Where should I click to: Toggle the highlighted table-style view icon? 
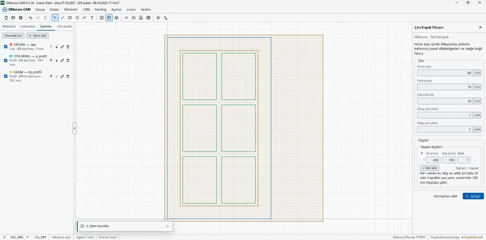coord(109,18)
